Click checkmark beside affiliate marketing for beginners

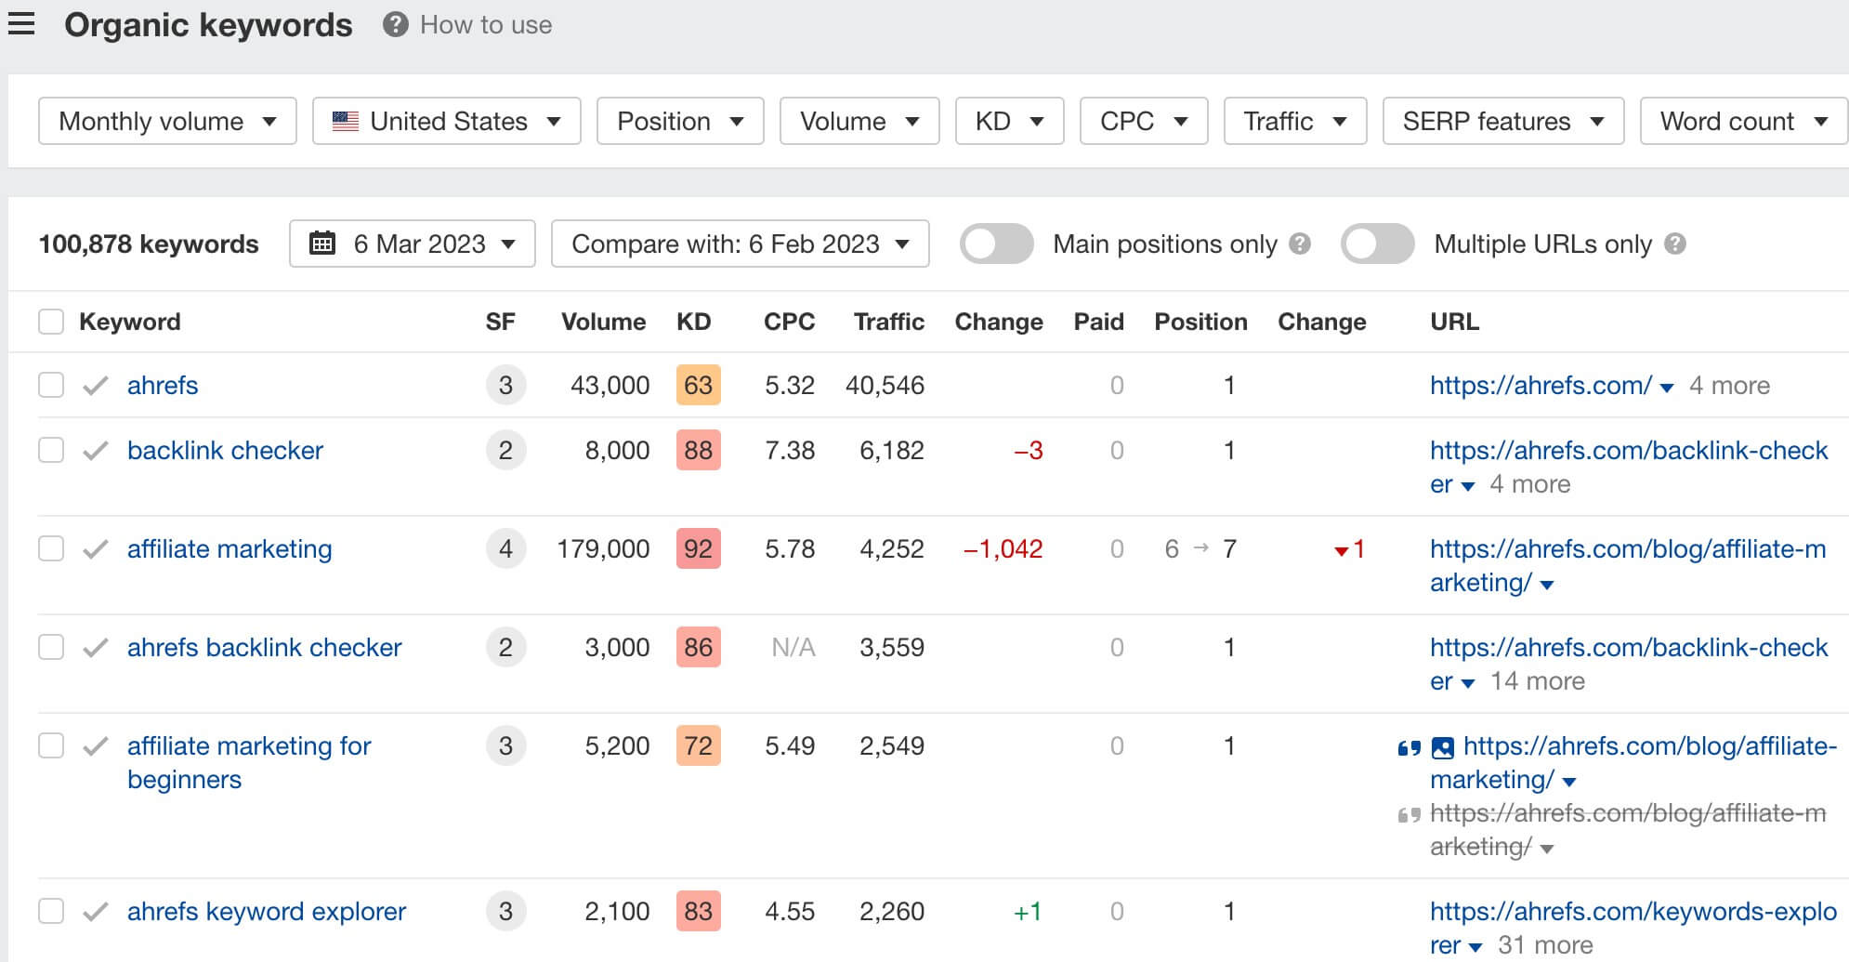click(x=96, y=746)
